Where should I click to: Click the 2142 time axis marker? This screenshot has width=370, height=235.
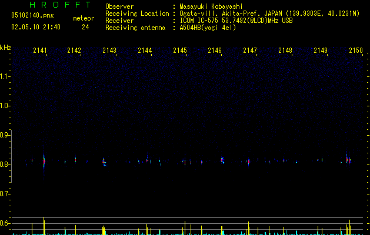click(x=74, y=51)
